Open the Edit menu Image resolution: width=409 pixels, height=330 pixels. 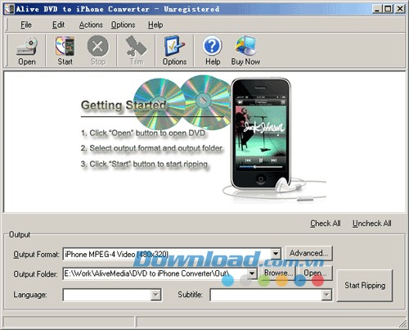point(58,25)
